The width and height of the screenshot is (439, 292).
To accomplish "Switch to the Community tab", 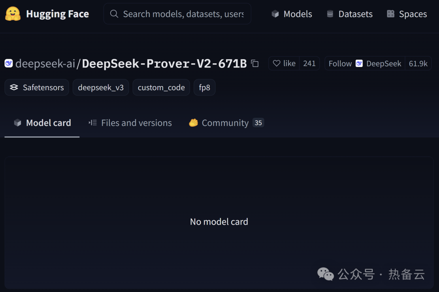I will coord(226,123).
